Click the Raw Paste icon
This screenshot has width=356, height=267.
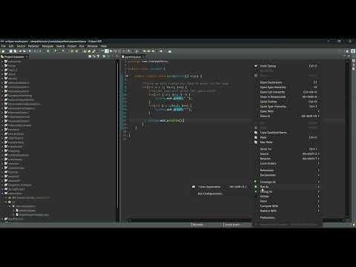[256, 142]
